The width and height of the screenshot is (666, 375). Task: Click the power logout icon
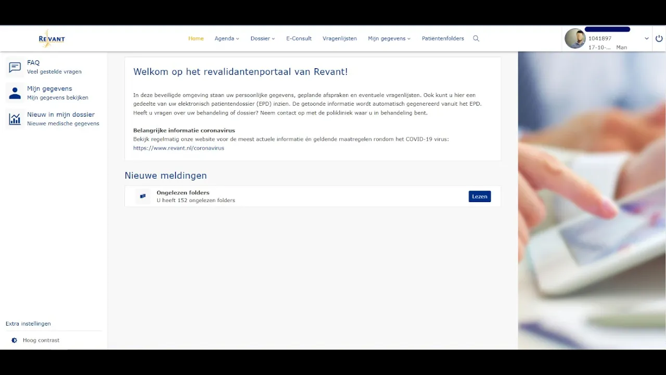[x=659, y=39]
